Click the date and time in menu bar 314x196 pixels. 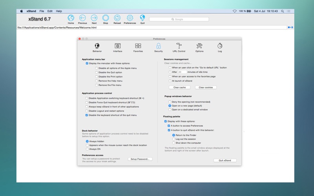[x=266, y=11]
